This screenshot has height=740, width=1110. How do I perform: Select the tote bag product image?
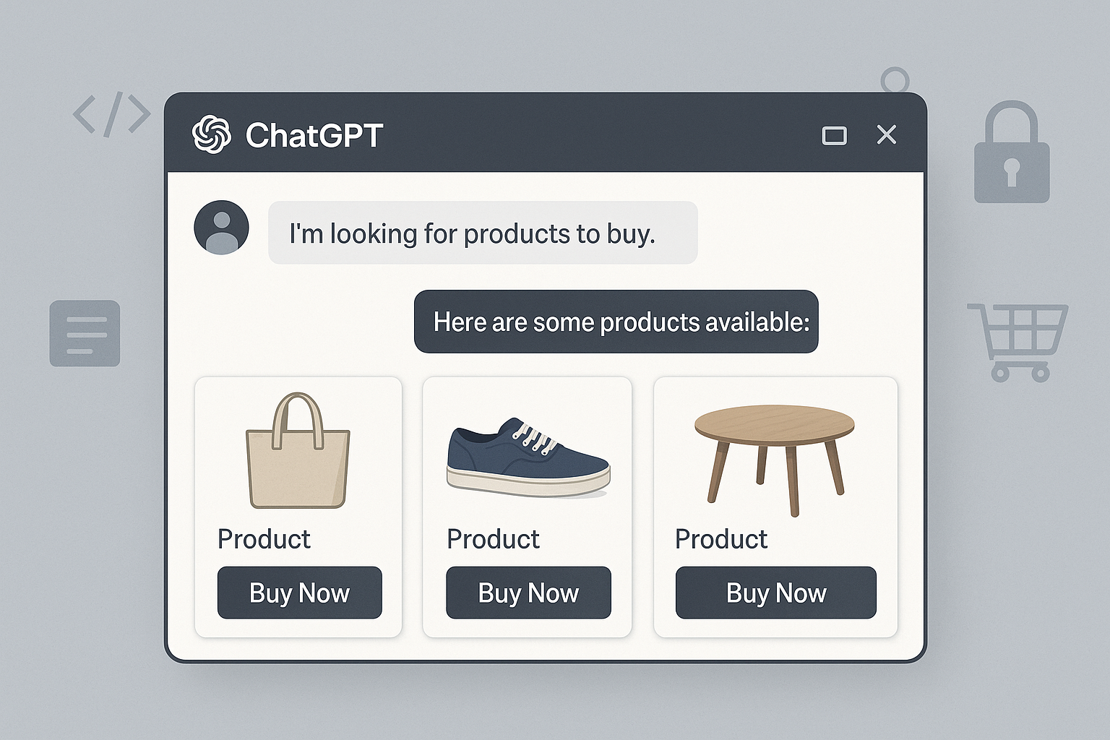click(298, 451)
